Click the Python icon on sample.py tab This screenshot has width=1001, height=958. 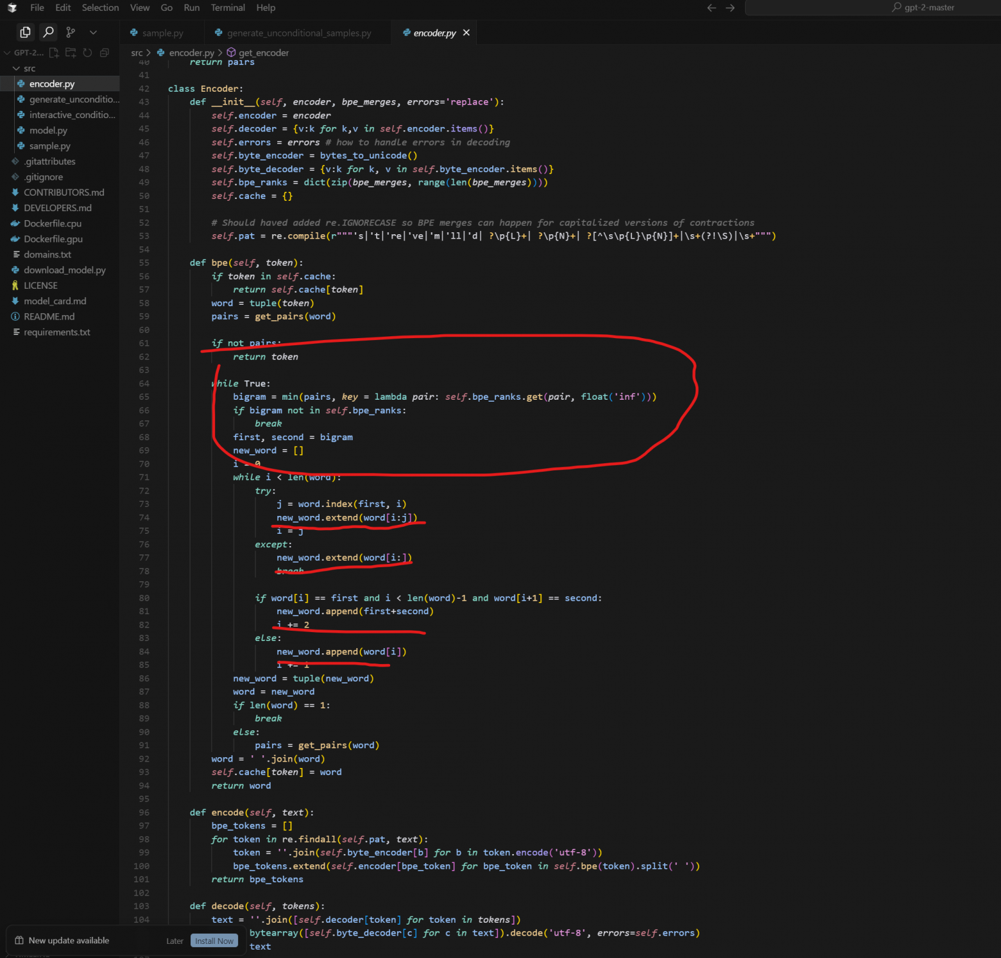(x=133, y=33)
